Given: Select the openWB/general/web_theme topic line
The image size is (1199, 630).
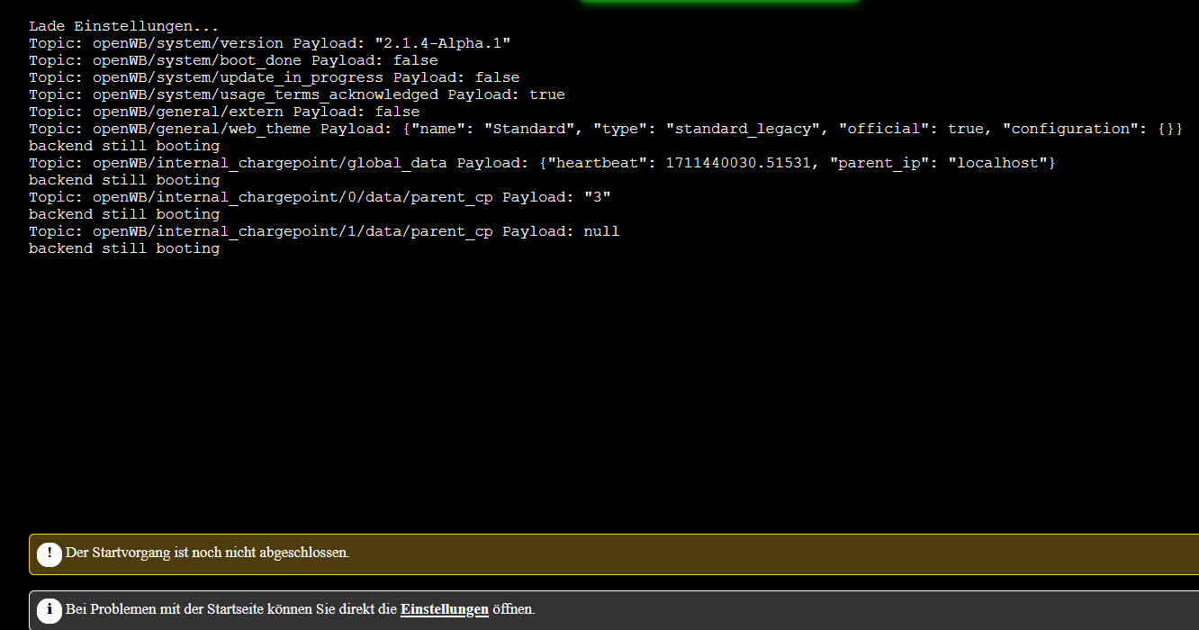Looking at the screenshot, I should coord(606,129).
